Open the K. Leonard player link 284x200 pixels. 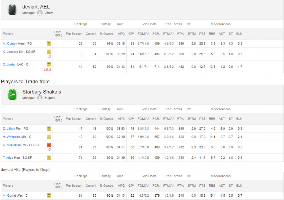click(10, 52)
